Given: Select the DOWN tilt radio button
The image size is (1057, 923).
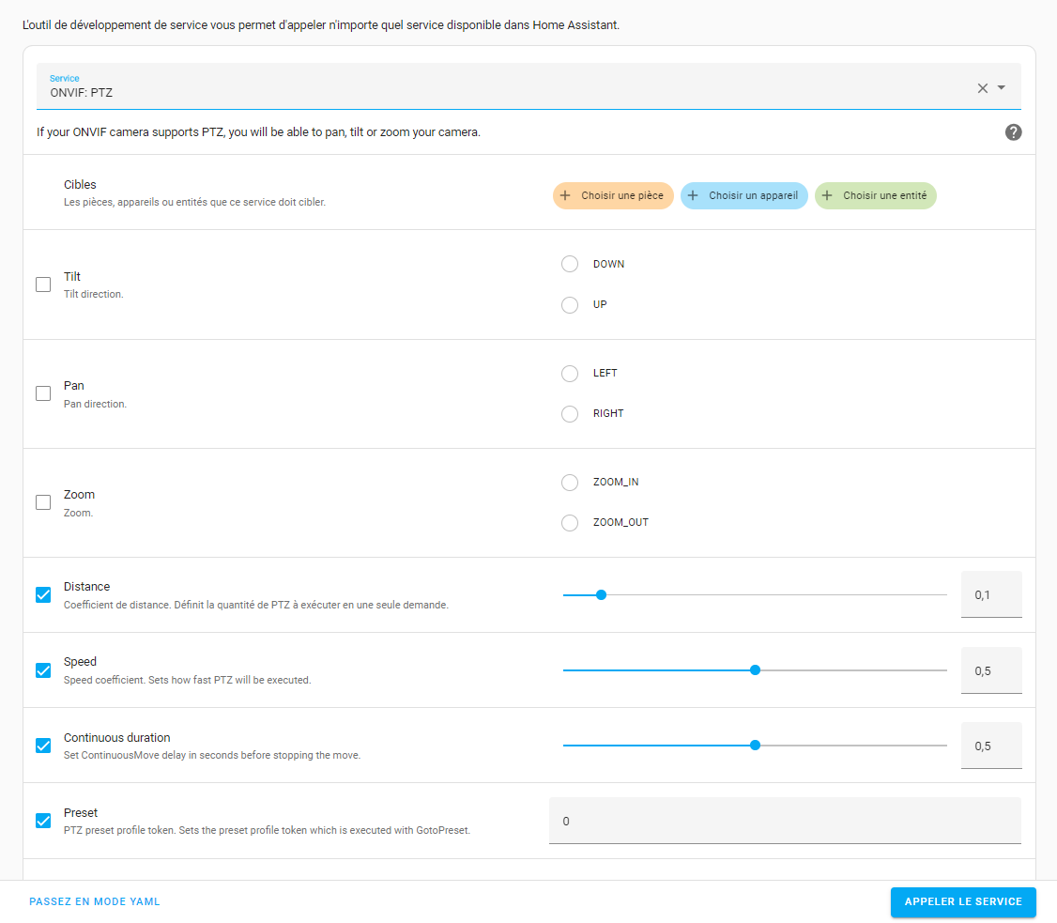Looking at the screenshot, I should point(570,264).
